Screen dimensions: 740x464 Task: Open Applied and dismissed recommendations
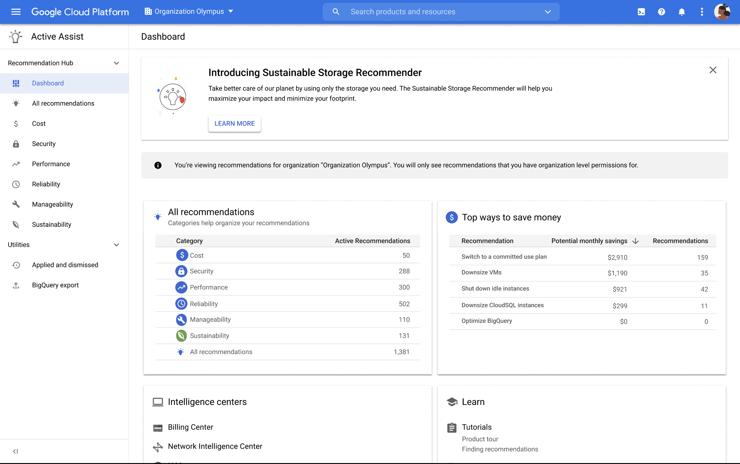click(x=65, y=265)
